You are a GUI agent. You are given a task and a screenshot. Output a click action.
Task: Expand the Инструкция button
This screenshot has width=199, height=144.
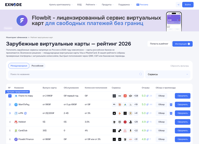pyautogui.click(x=183, y=44)
